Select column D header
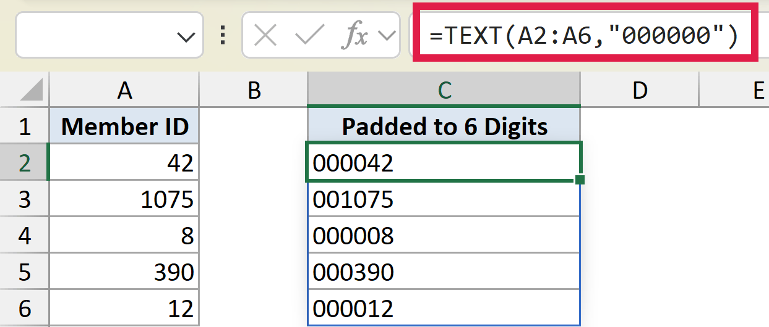This screenshot has width=769, height=327. 640,91
